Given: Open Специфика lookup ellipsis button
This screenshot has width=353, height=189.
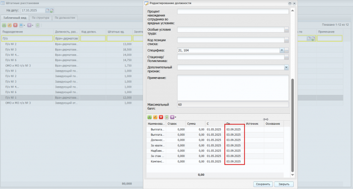Looking at the screenshot, I should (286, 50).
